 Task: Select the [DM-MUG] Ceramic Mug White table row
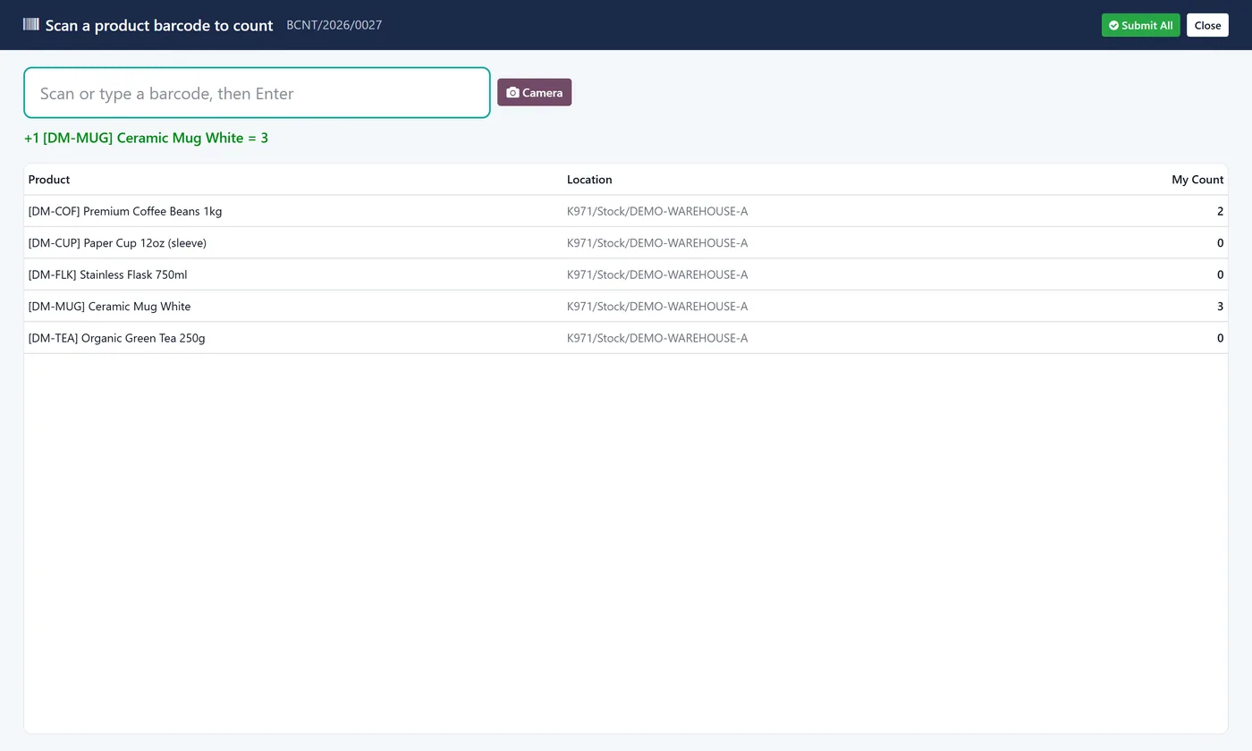coord(626,307)
